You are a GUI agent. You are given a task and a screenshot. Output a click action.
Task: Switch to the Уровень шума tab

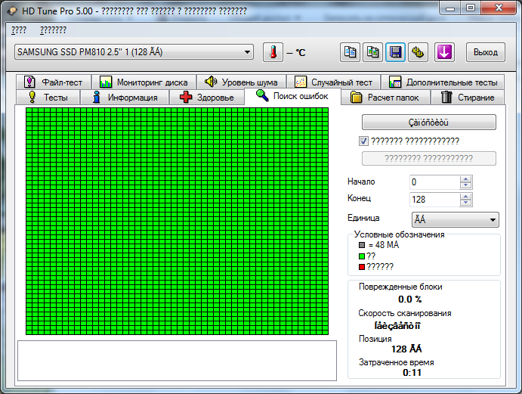(241, 82)
